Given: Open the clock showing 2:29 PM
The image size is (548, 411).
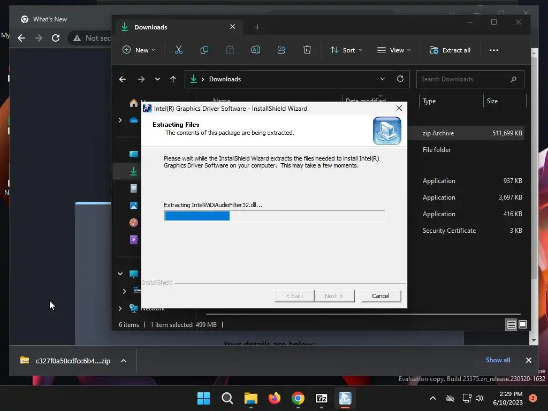Looking at the screenshot, I should click(507, 398).
